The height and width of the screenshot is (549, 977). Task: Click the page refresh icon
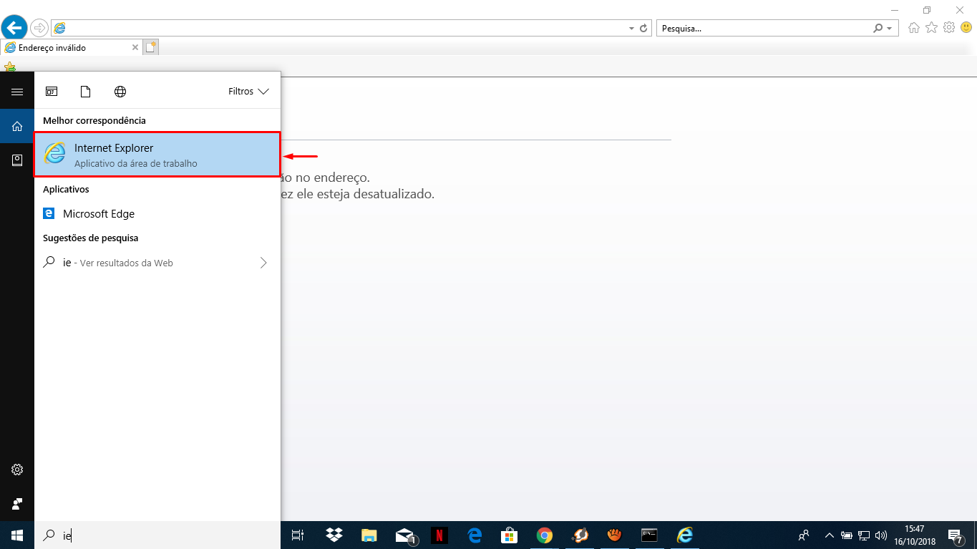(x=643, y=29)
